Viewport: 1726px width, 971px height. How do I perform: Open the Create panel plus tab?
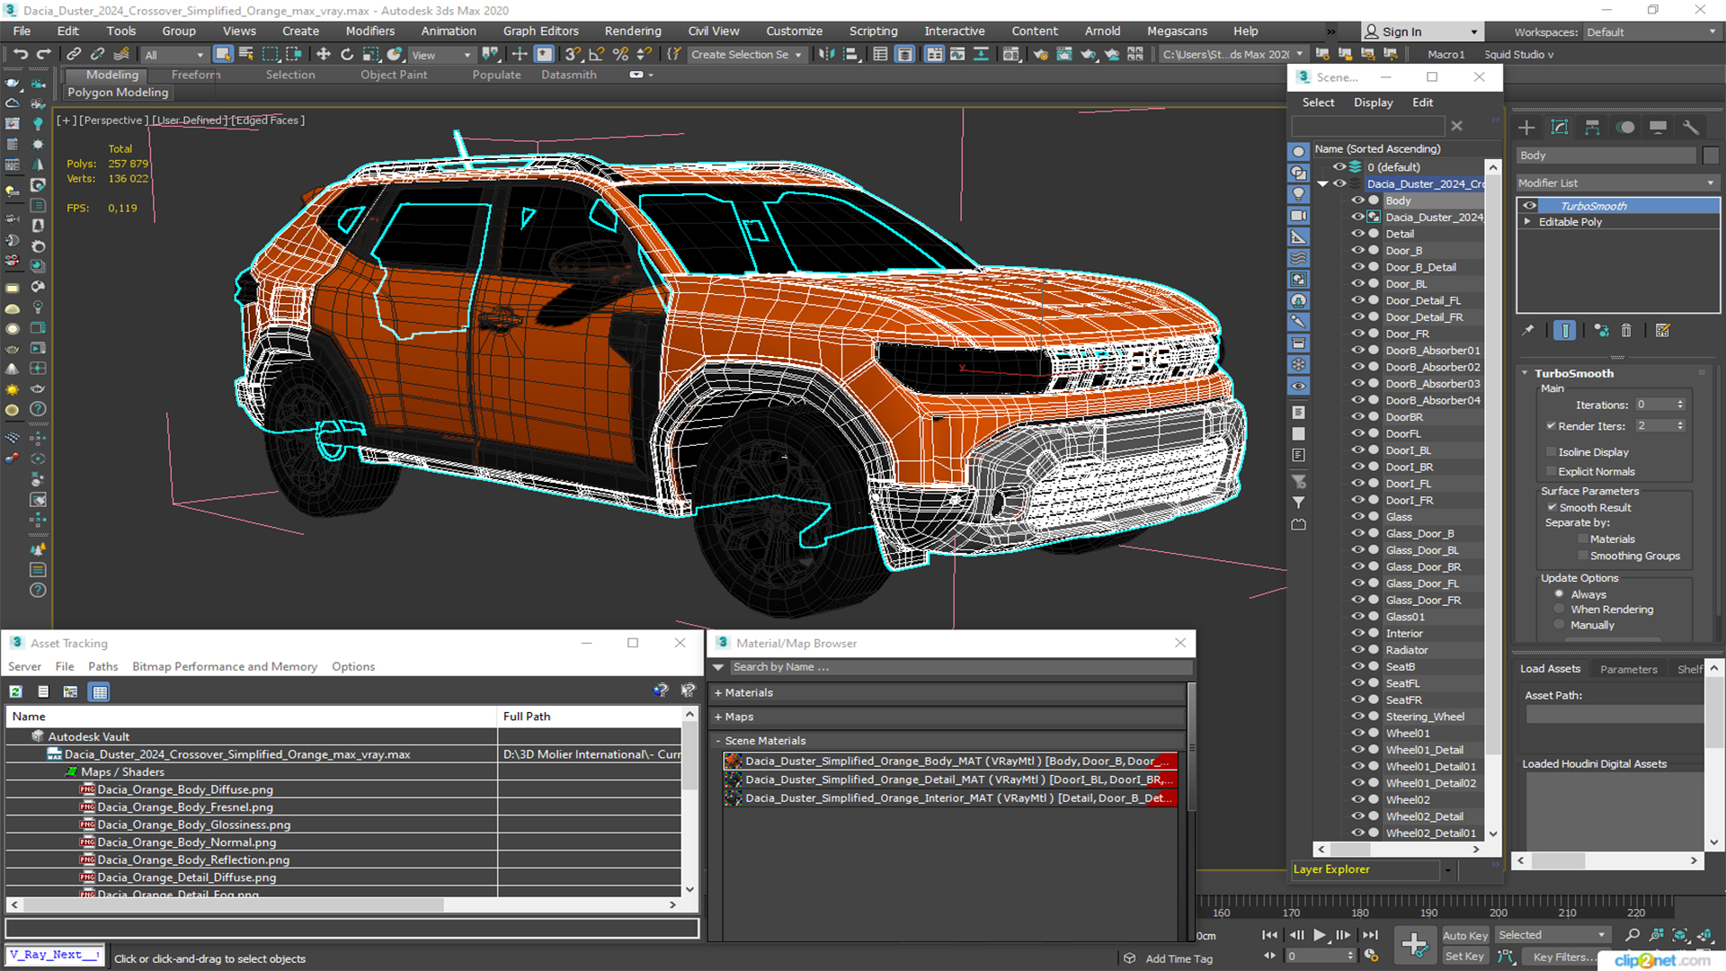[1526, 128]
